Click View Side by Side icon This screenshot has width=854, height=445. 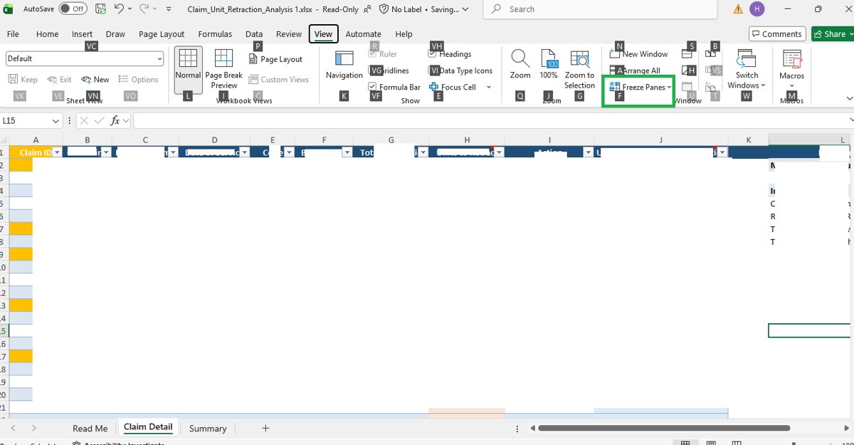pos(711,54)
